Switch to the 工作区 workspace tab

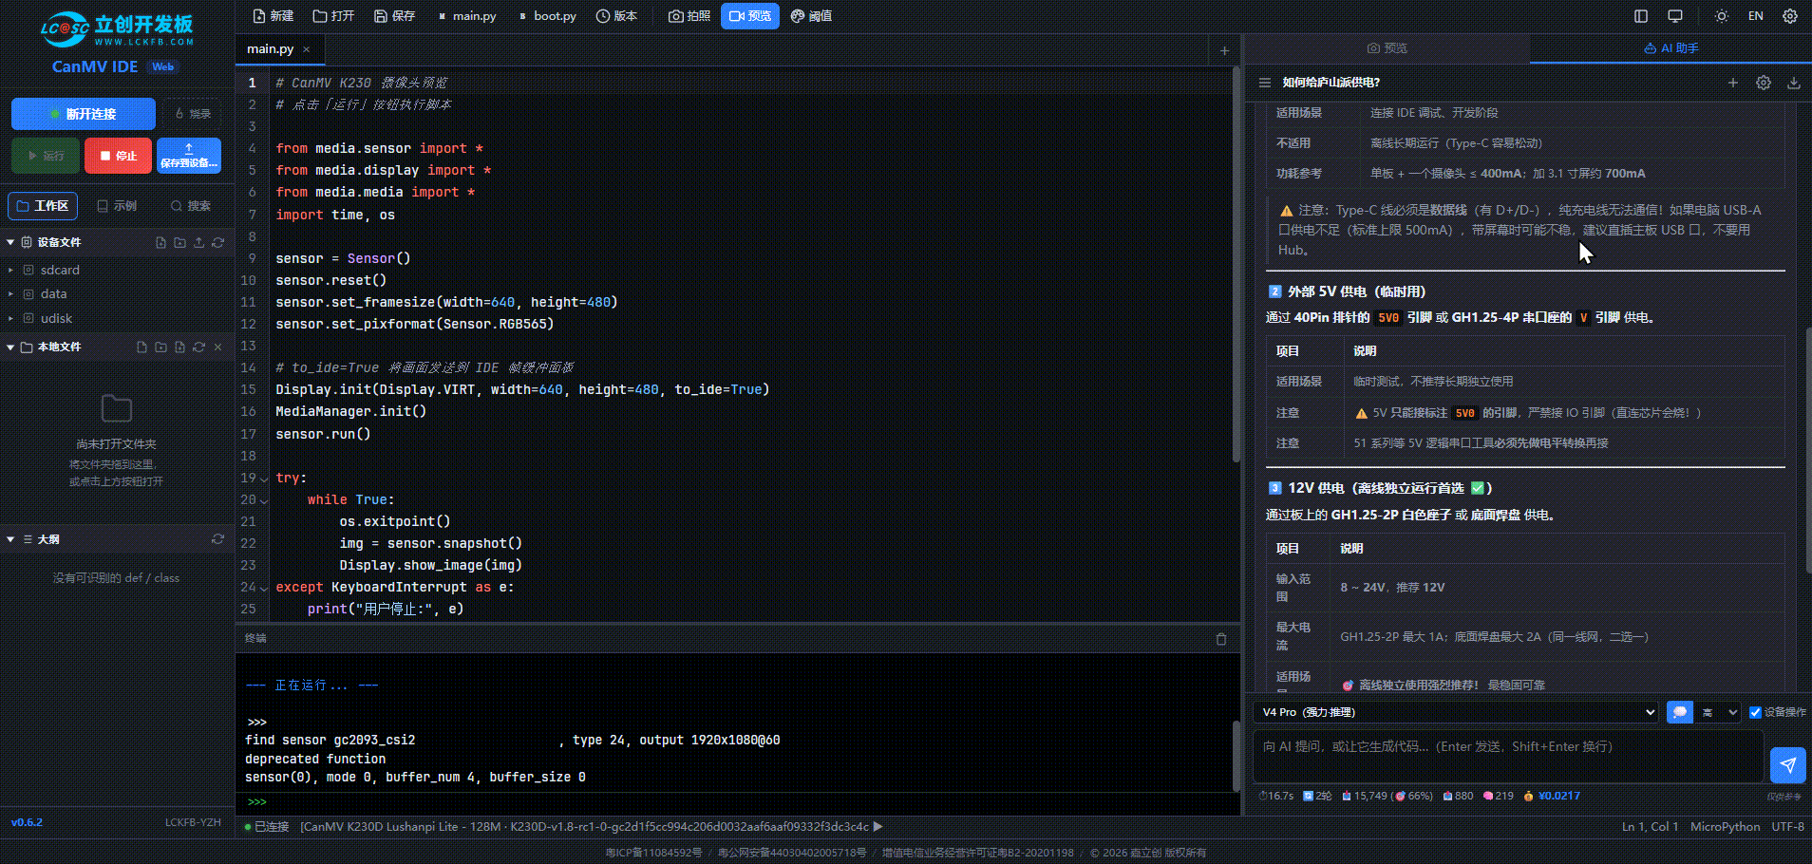point(43,206)
